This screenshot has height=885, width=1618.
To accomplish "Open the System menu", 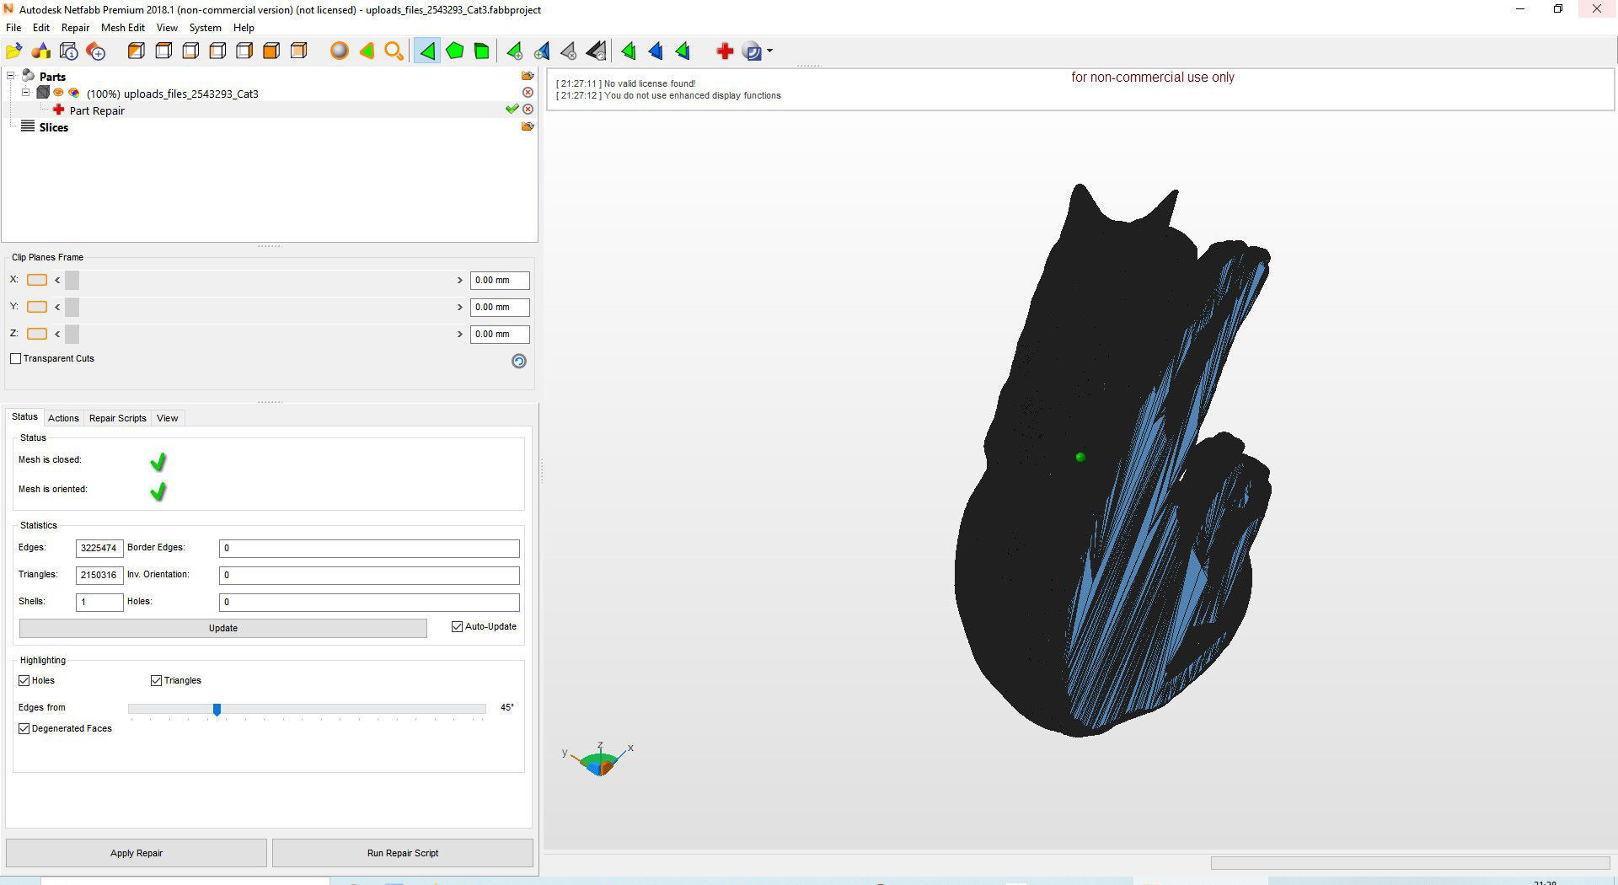I will [x=205, y=28].
